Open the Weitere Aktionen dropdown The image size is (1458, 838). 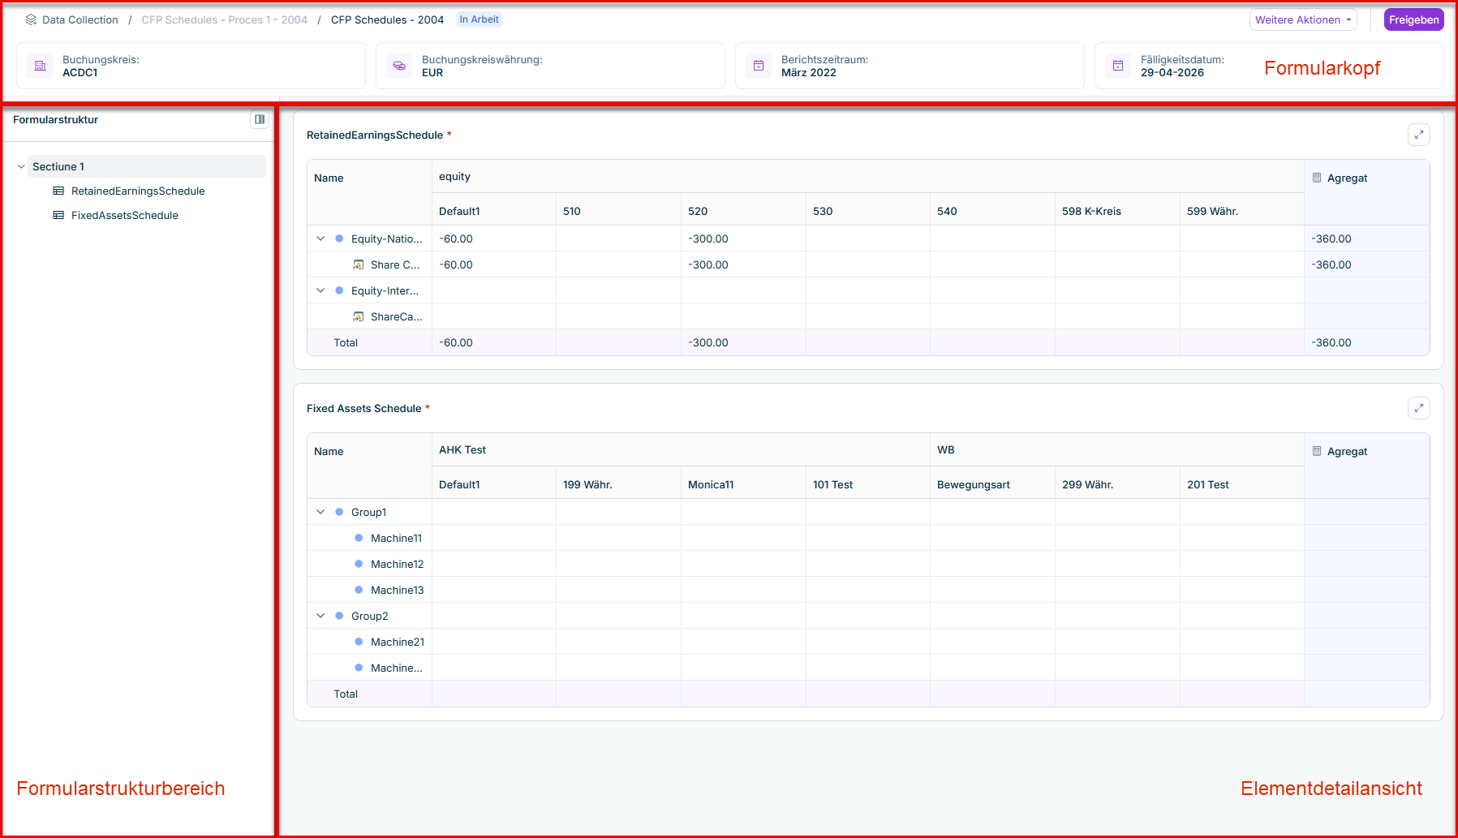1302,19
